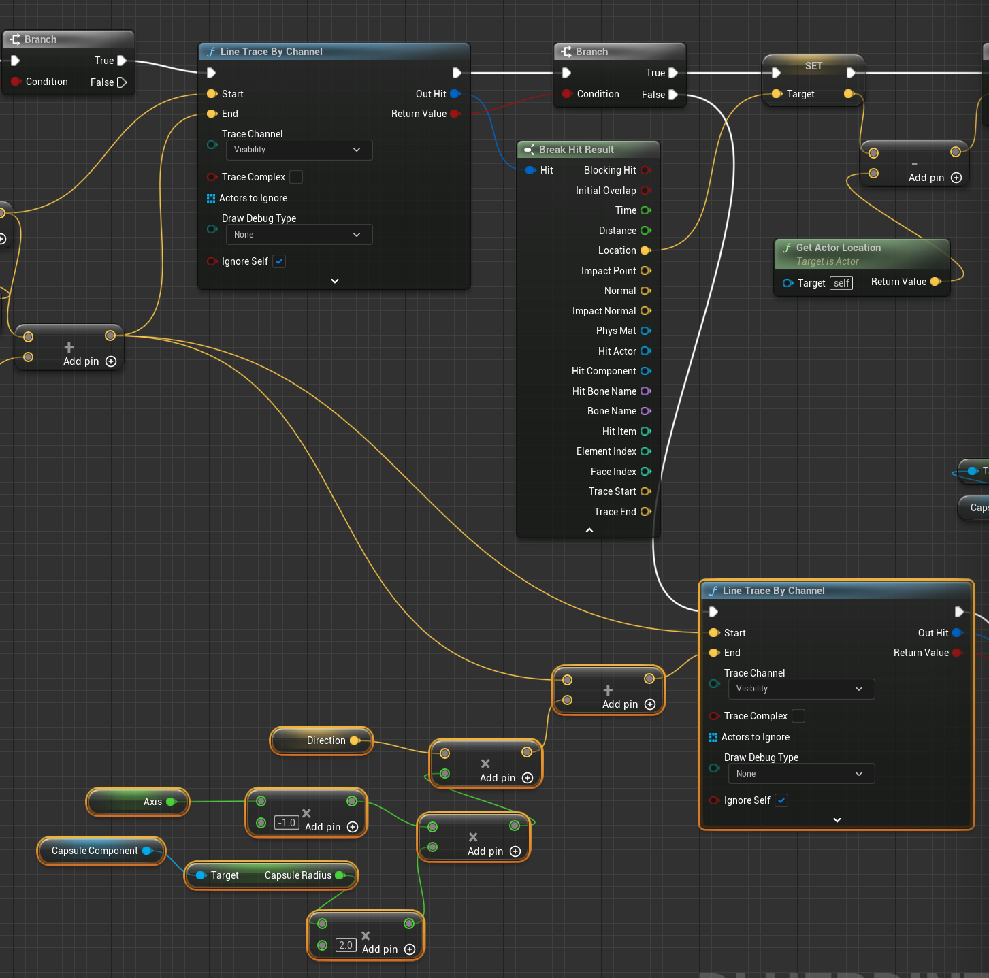Collapse the Break Hit Result node's extra pins

589,530
